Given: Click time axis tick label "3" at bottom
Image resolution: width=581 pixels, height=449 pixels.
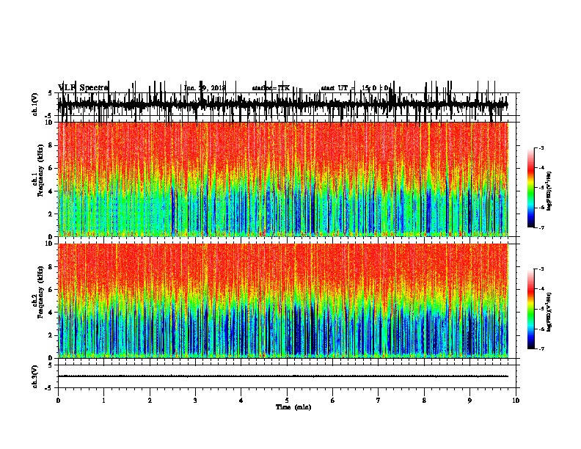Looking at the screenshot, I should (195, 400).
